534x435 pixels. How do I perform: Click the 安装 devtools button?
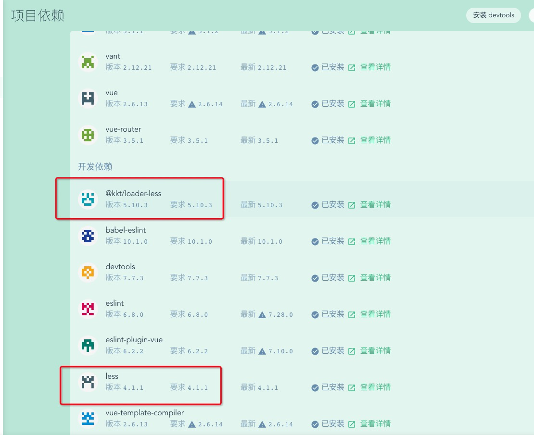pyautogui.click(x=494, y=15)
